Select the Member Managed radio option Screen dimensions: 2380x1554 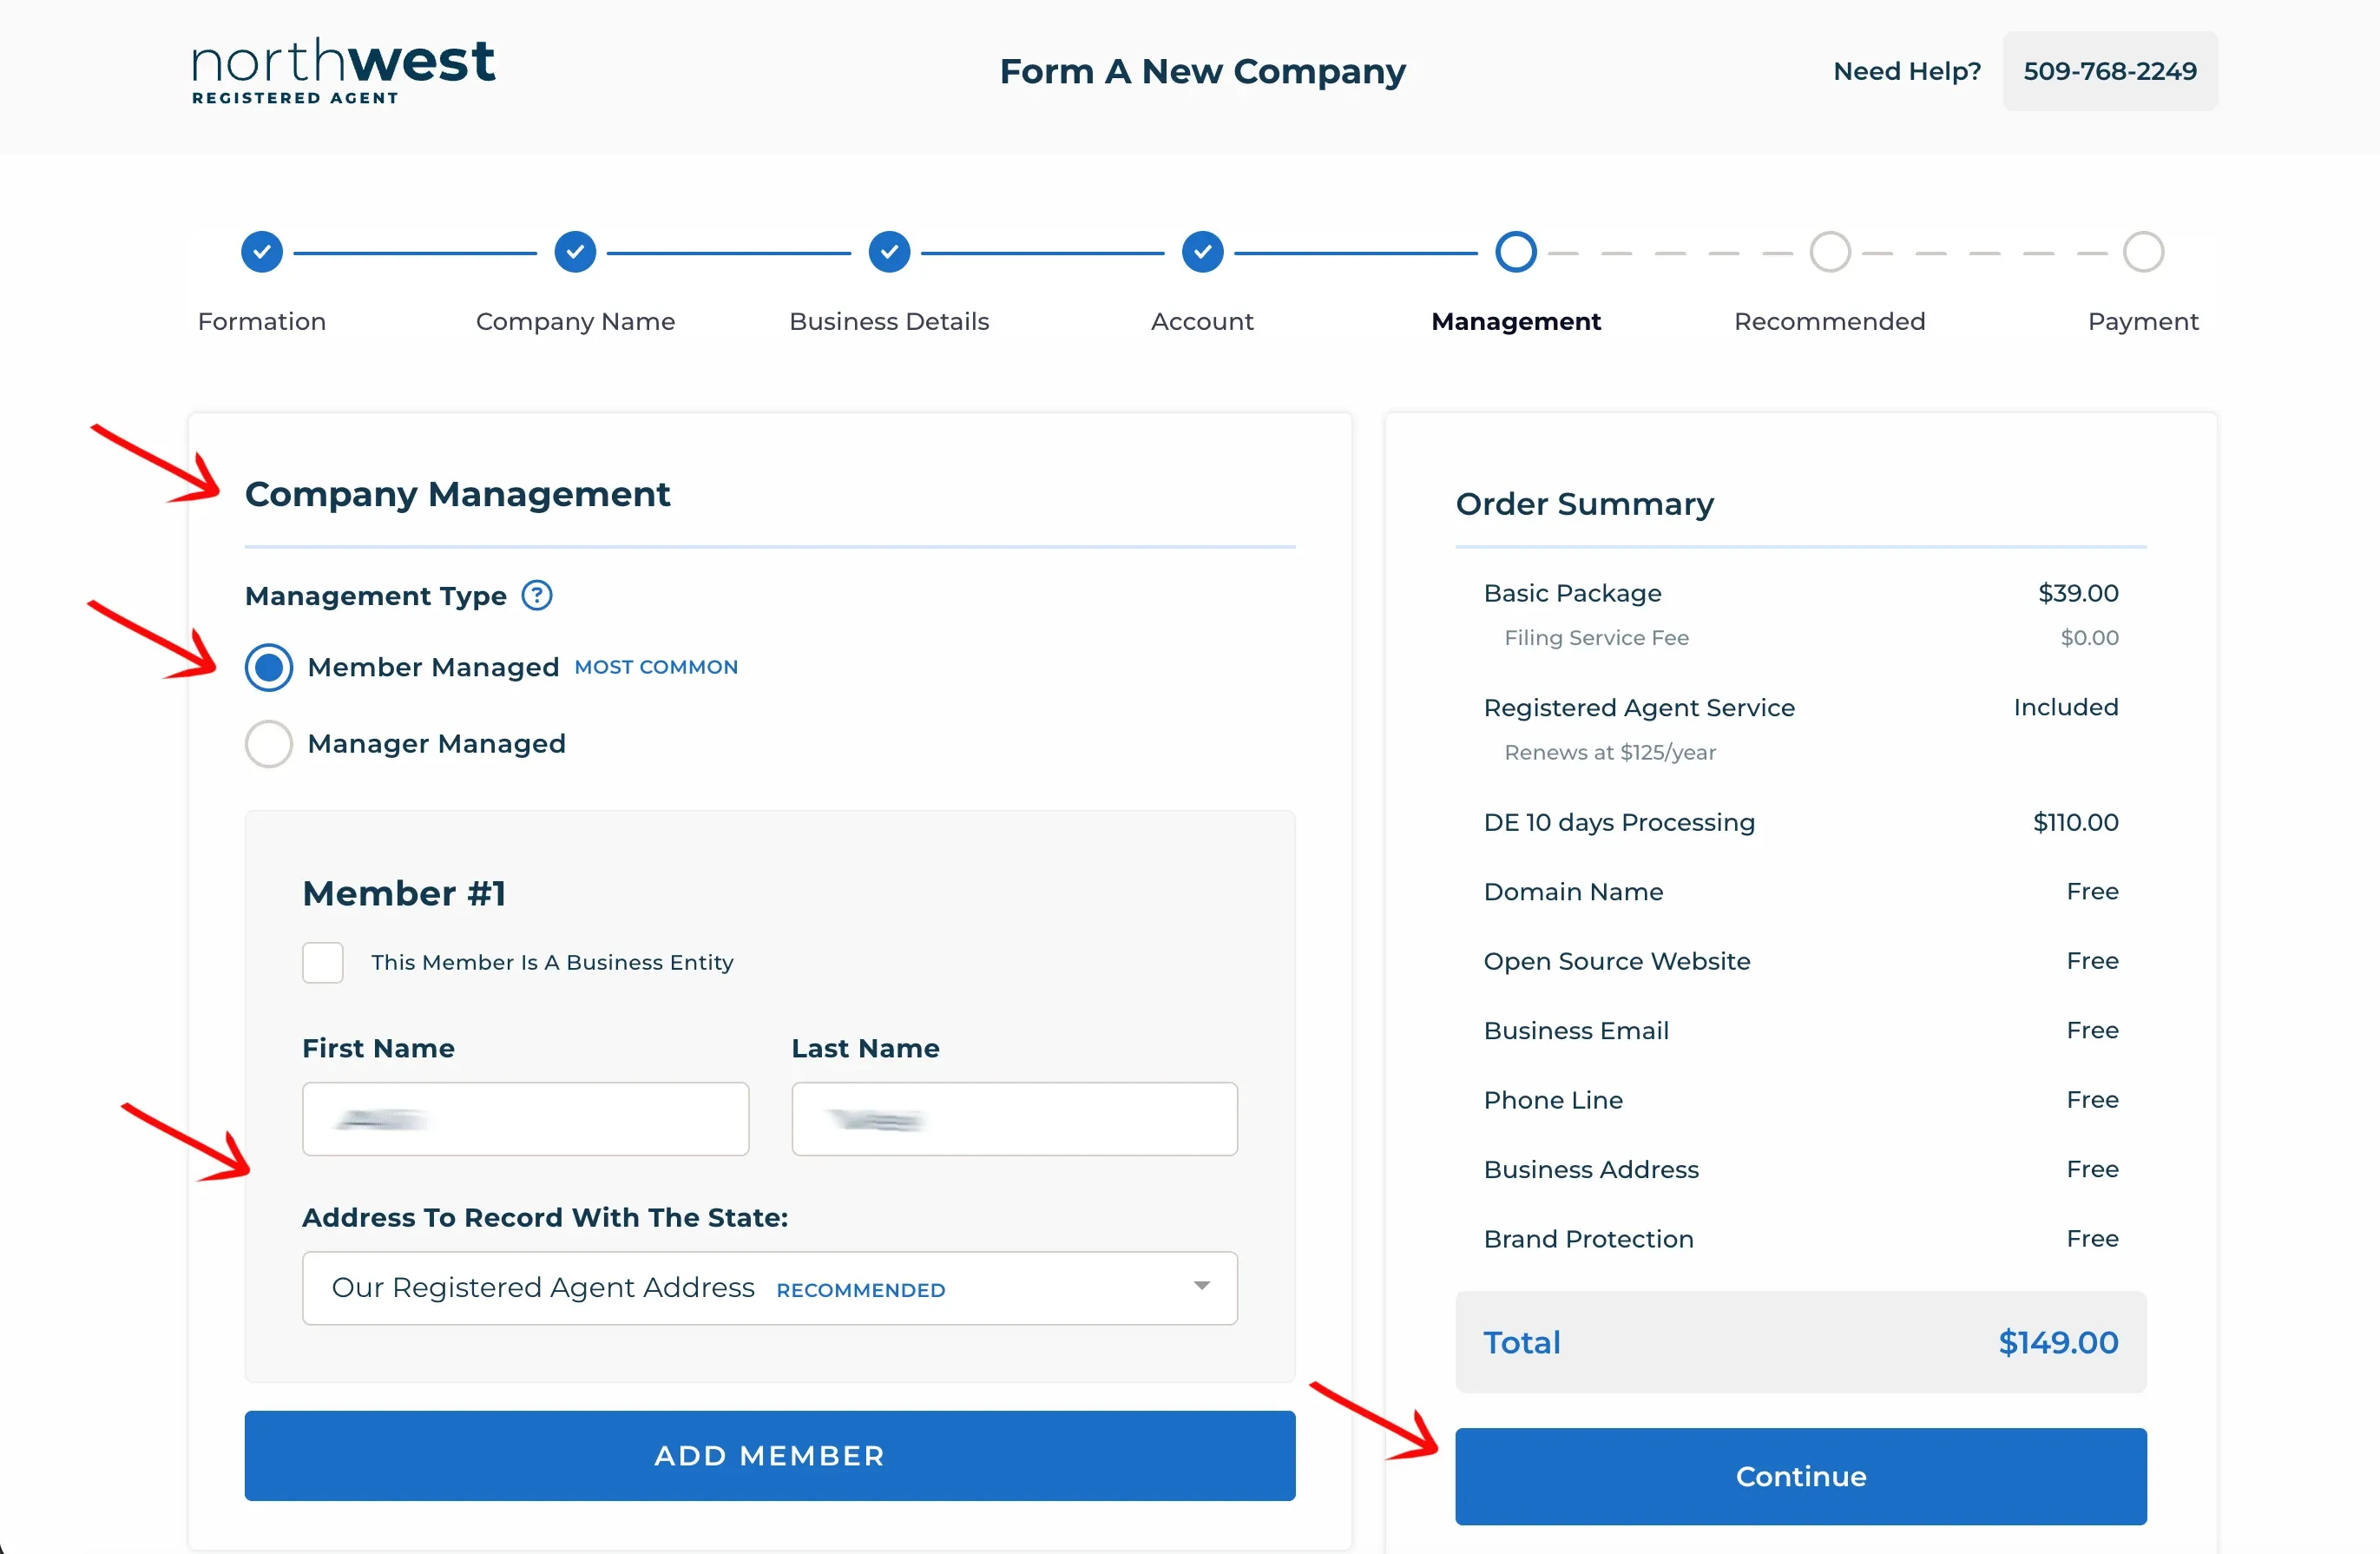tap(269, 667)
